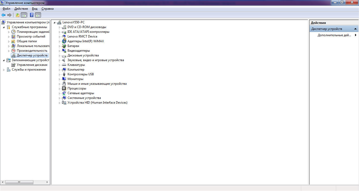
Task: Click the Up one level folder icon
Action: [18, 15]
